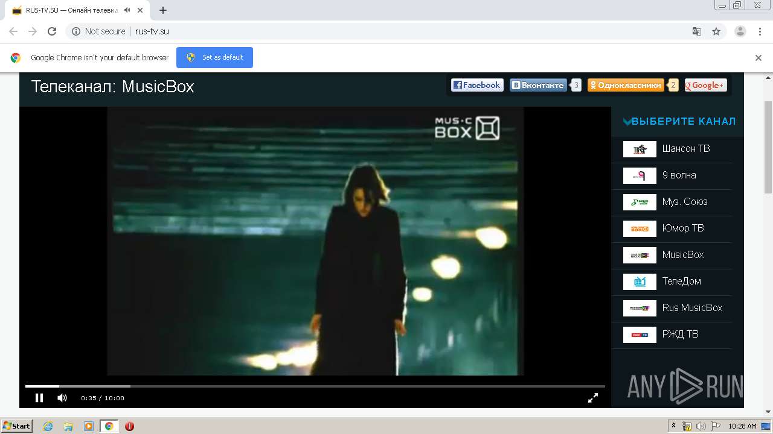
Task: Share on Facebook button
Action: [477, 86]
